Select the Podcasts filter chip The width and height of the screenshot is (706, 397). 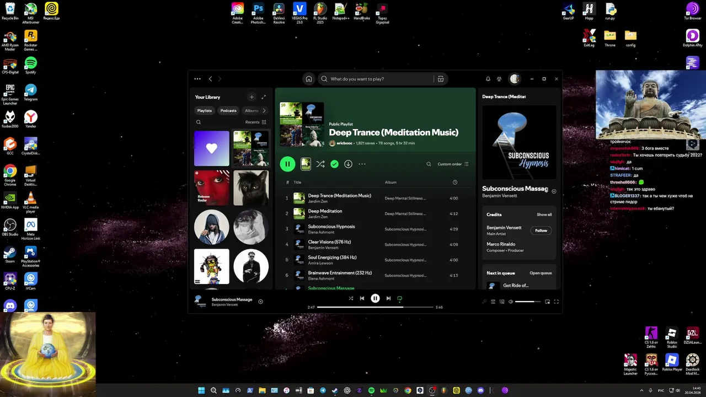pos(228,110)
